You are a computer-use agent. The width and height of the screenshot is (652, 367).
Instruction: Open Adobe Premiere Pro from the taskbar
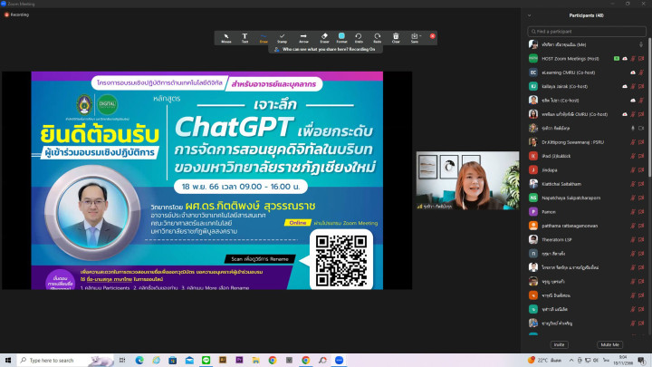coord(239,361)
